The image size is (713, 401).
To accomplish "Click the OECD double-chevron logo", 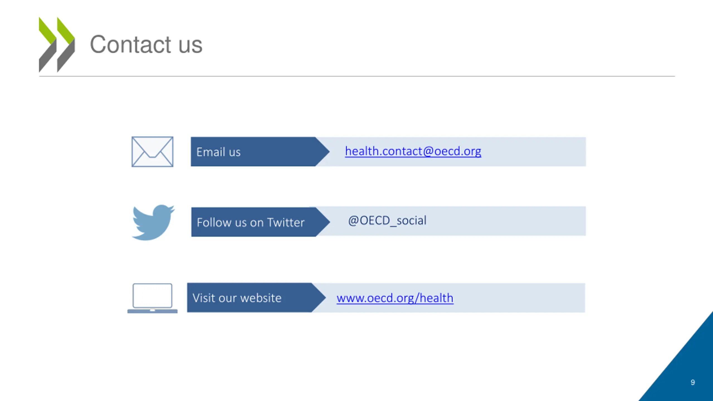I will click(57, 45).
